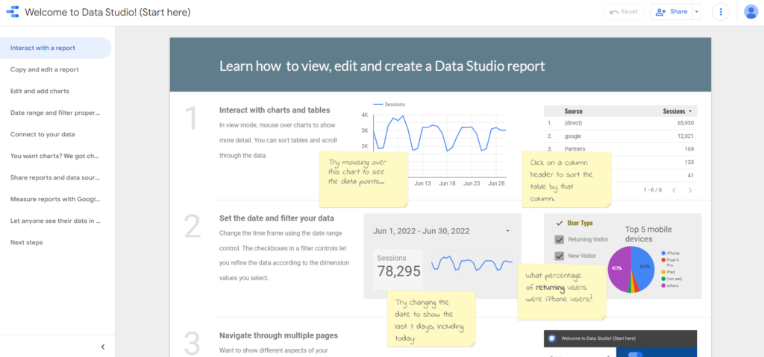Click the iPad legend entry
Screen dimensions: 764x357
click(669, 272)
